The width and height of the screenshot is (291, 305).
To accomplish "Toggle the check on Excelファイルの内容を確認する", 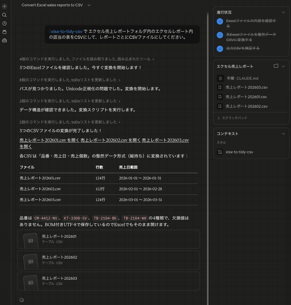I will [220, 21].
